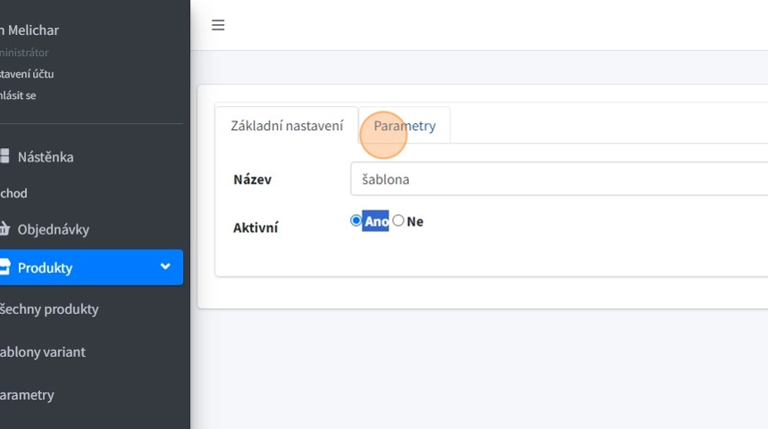
Task: Open Parametry link in sidebar
Action: 27,395
